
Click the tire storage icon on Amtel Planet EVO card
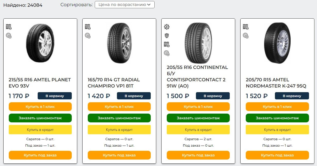click(x=9, y=36)
